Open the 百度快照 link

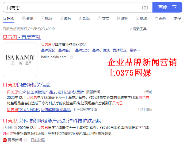point(38,140)
